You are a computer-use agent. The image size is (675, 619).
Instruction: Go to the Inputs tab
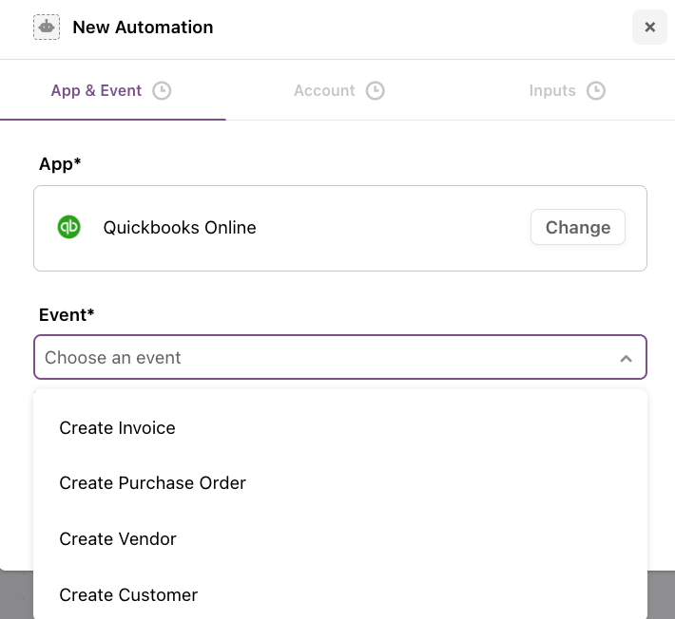tap(567, 91)
